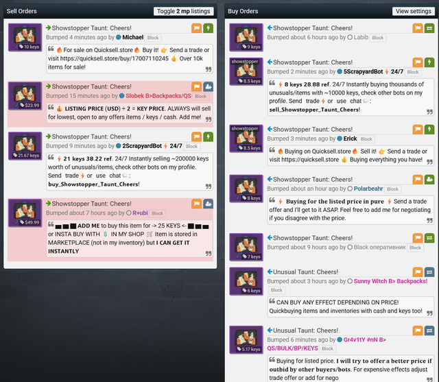The image size is (439, 382).
Task: Open trade offer icon for Gr4v1tY listing
Action: coord(429,331)
